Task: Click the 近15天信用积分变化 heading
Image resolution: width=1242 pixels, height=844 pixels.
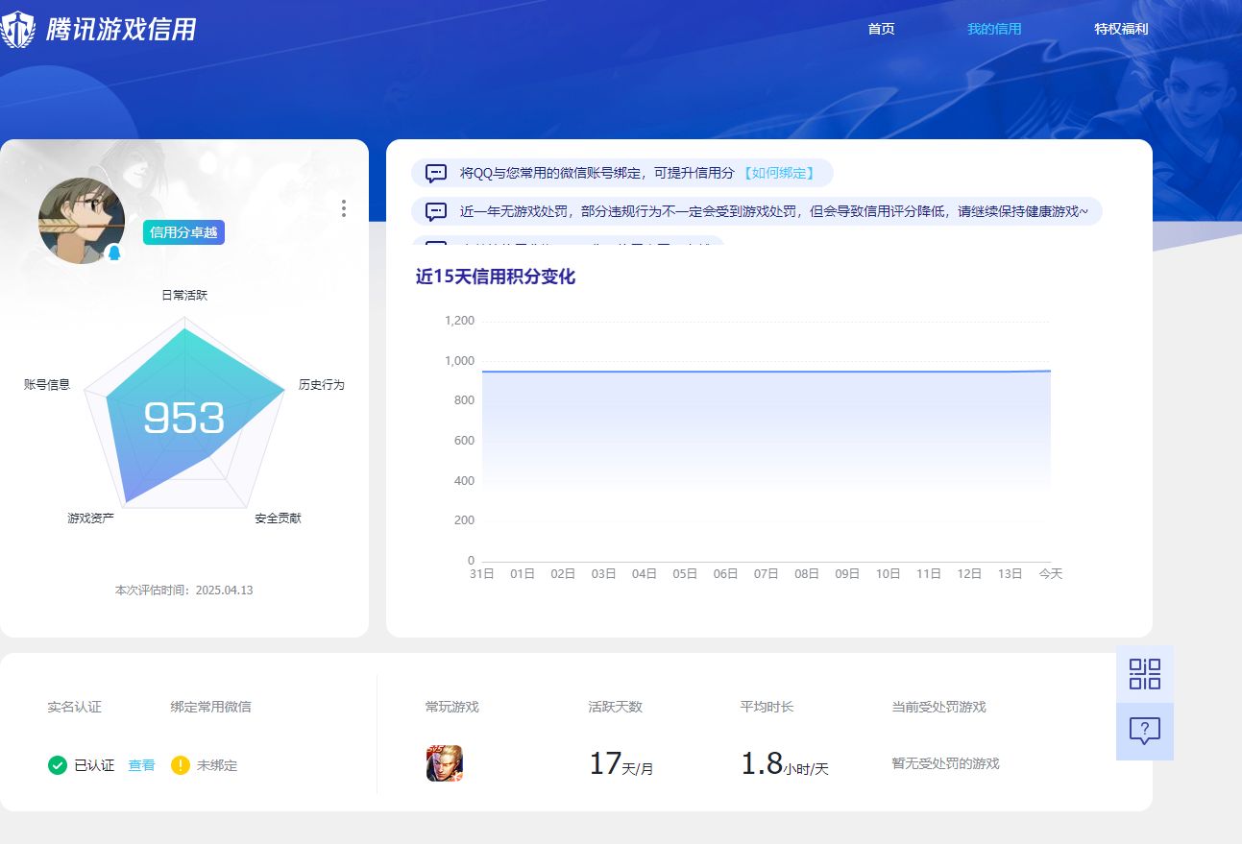Action: (496, 277)
